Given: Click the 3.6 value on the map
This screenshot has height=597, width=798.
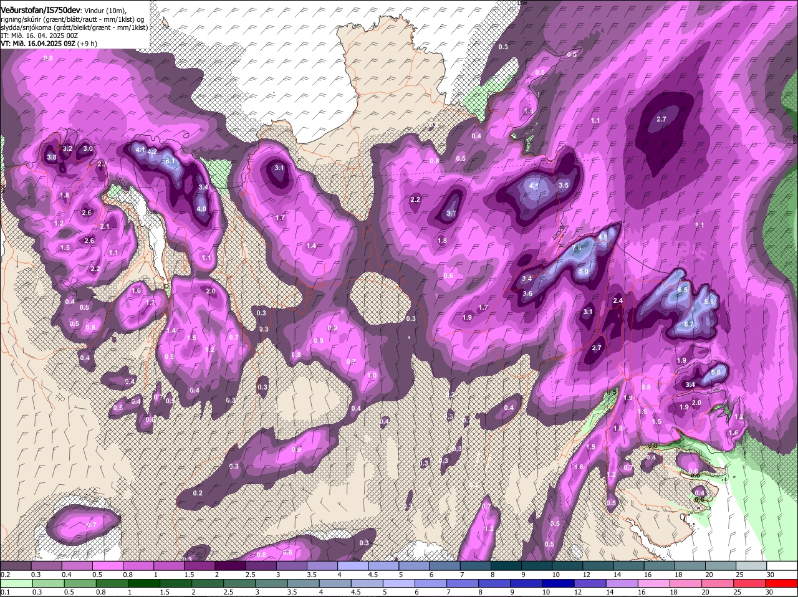Looking at the screenshot, I should tap(527, 294).
